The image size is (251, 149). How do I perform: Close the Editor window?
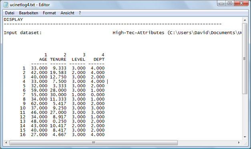click(241, 3)
